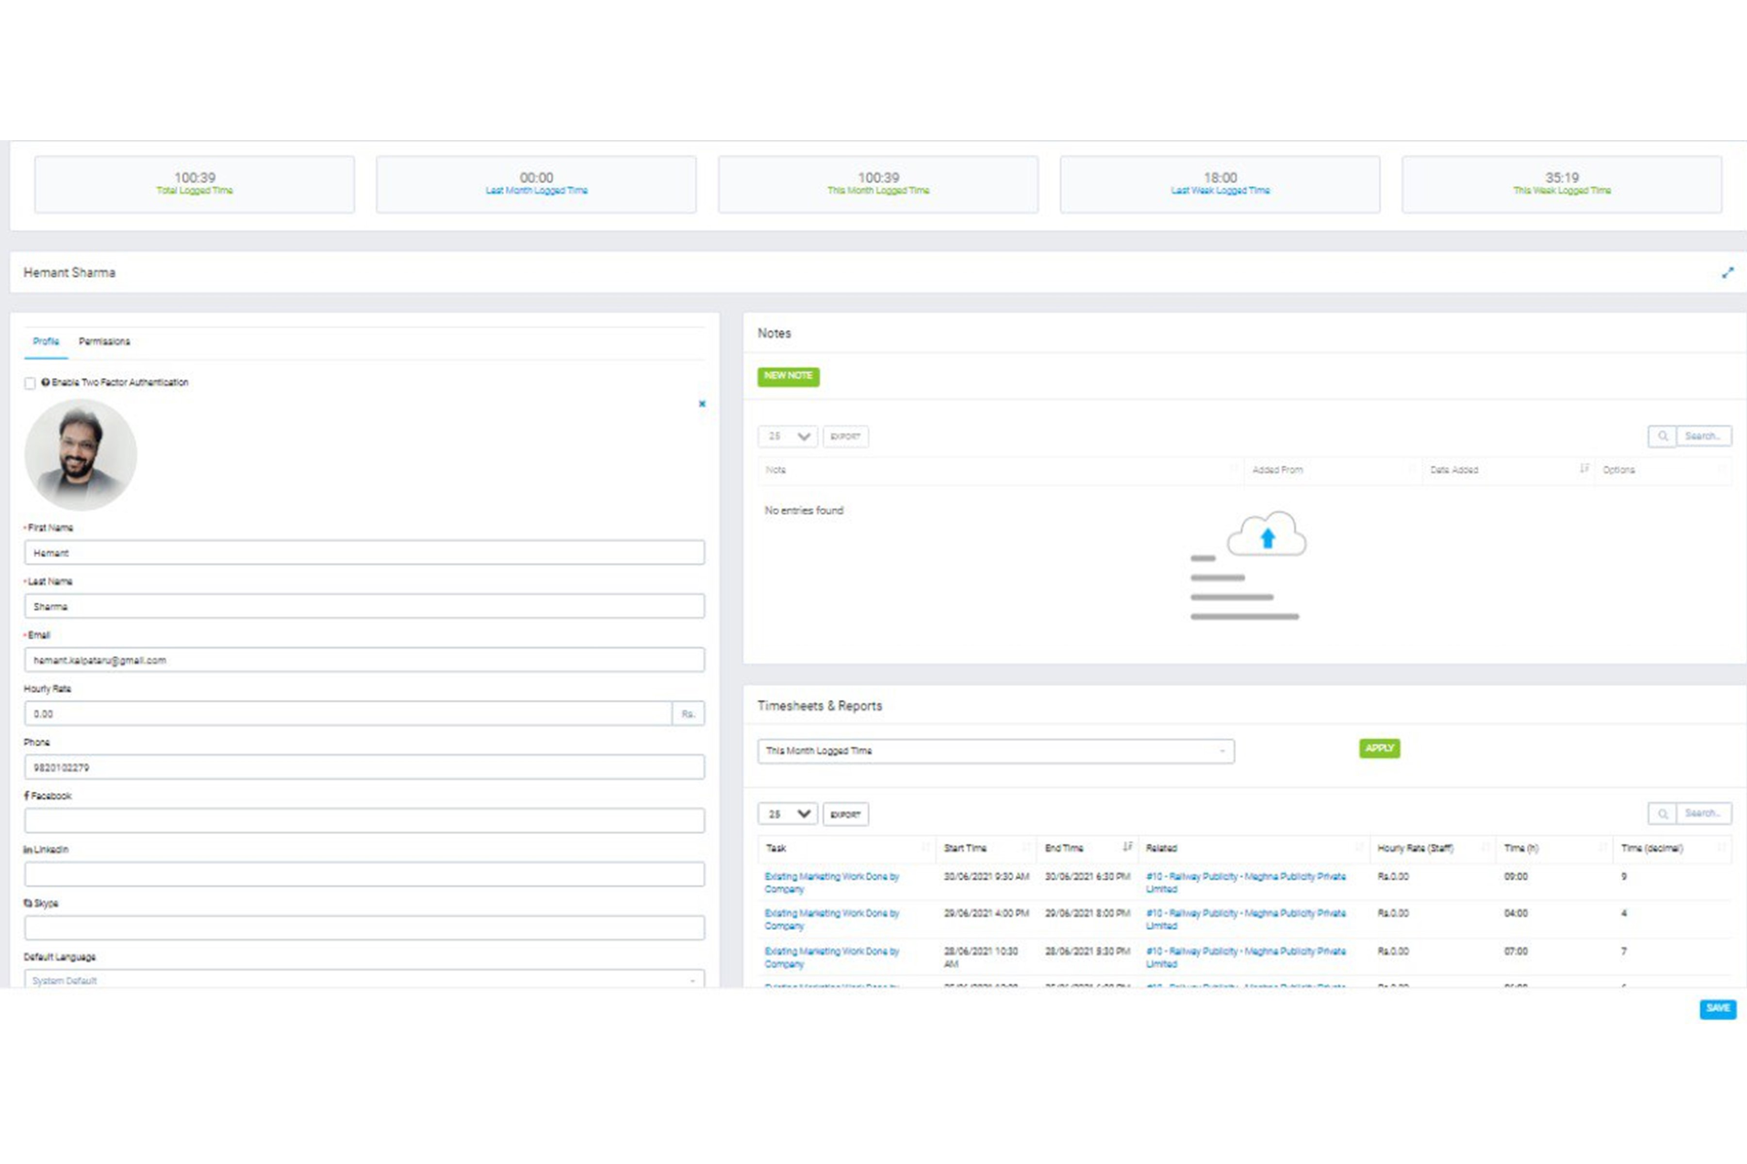
Task: Create a new note with NEW NOTE button
Action: (788, 376)
